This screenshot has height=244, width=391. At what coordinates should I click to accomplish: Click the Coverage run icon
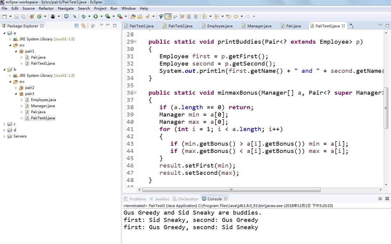pyautogui.click(x=107, y=16)
